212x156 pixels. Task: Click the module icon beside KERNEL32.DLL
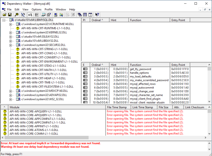18,32
